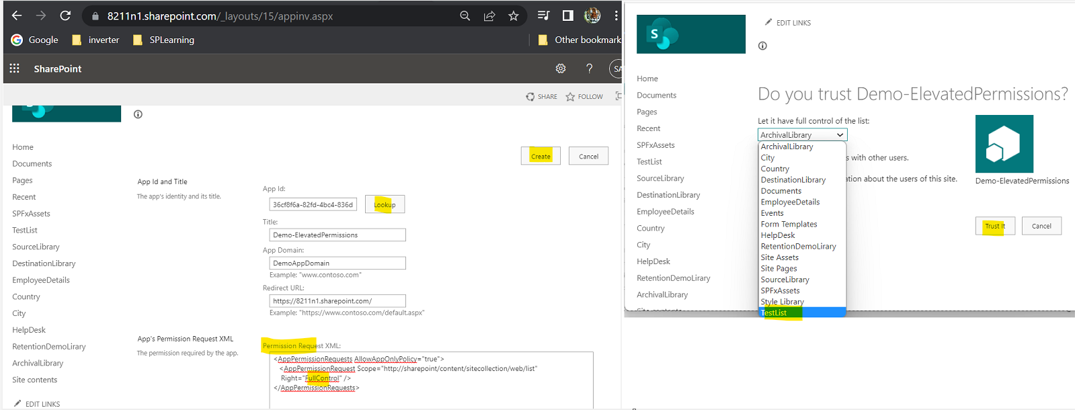Click the Lookup button

click(385, 204)
